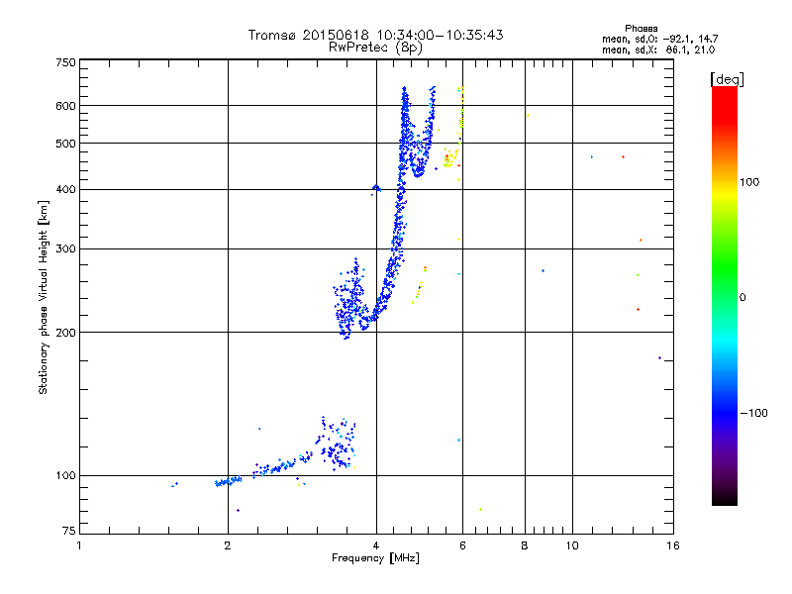Image resolution: width=792 pixels, height=594 pixels.
Task: Click the colorbar label '100'
Action: pos(749,182)
